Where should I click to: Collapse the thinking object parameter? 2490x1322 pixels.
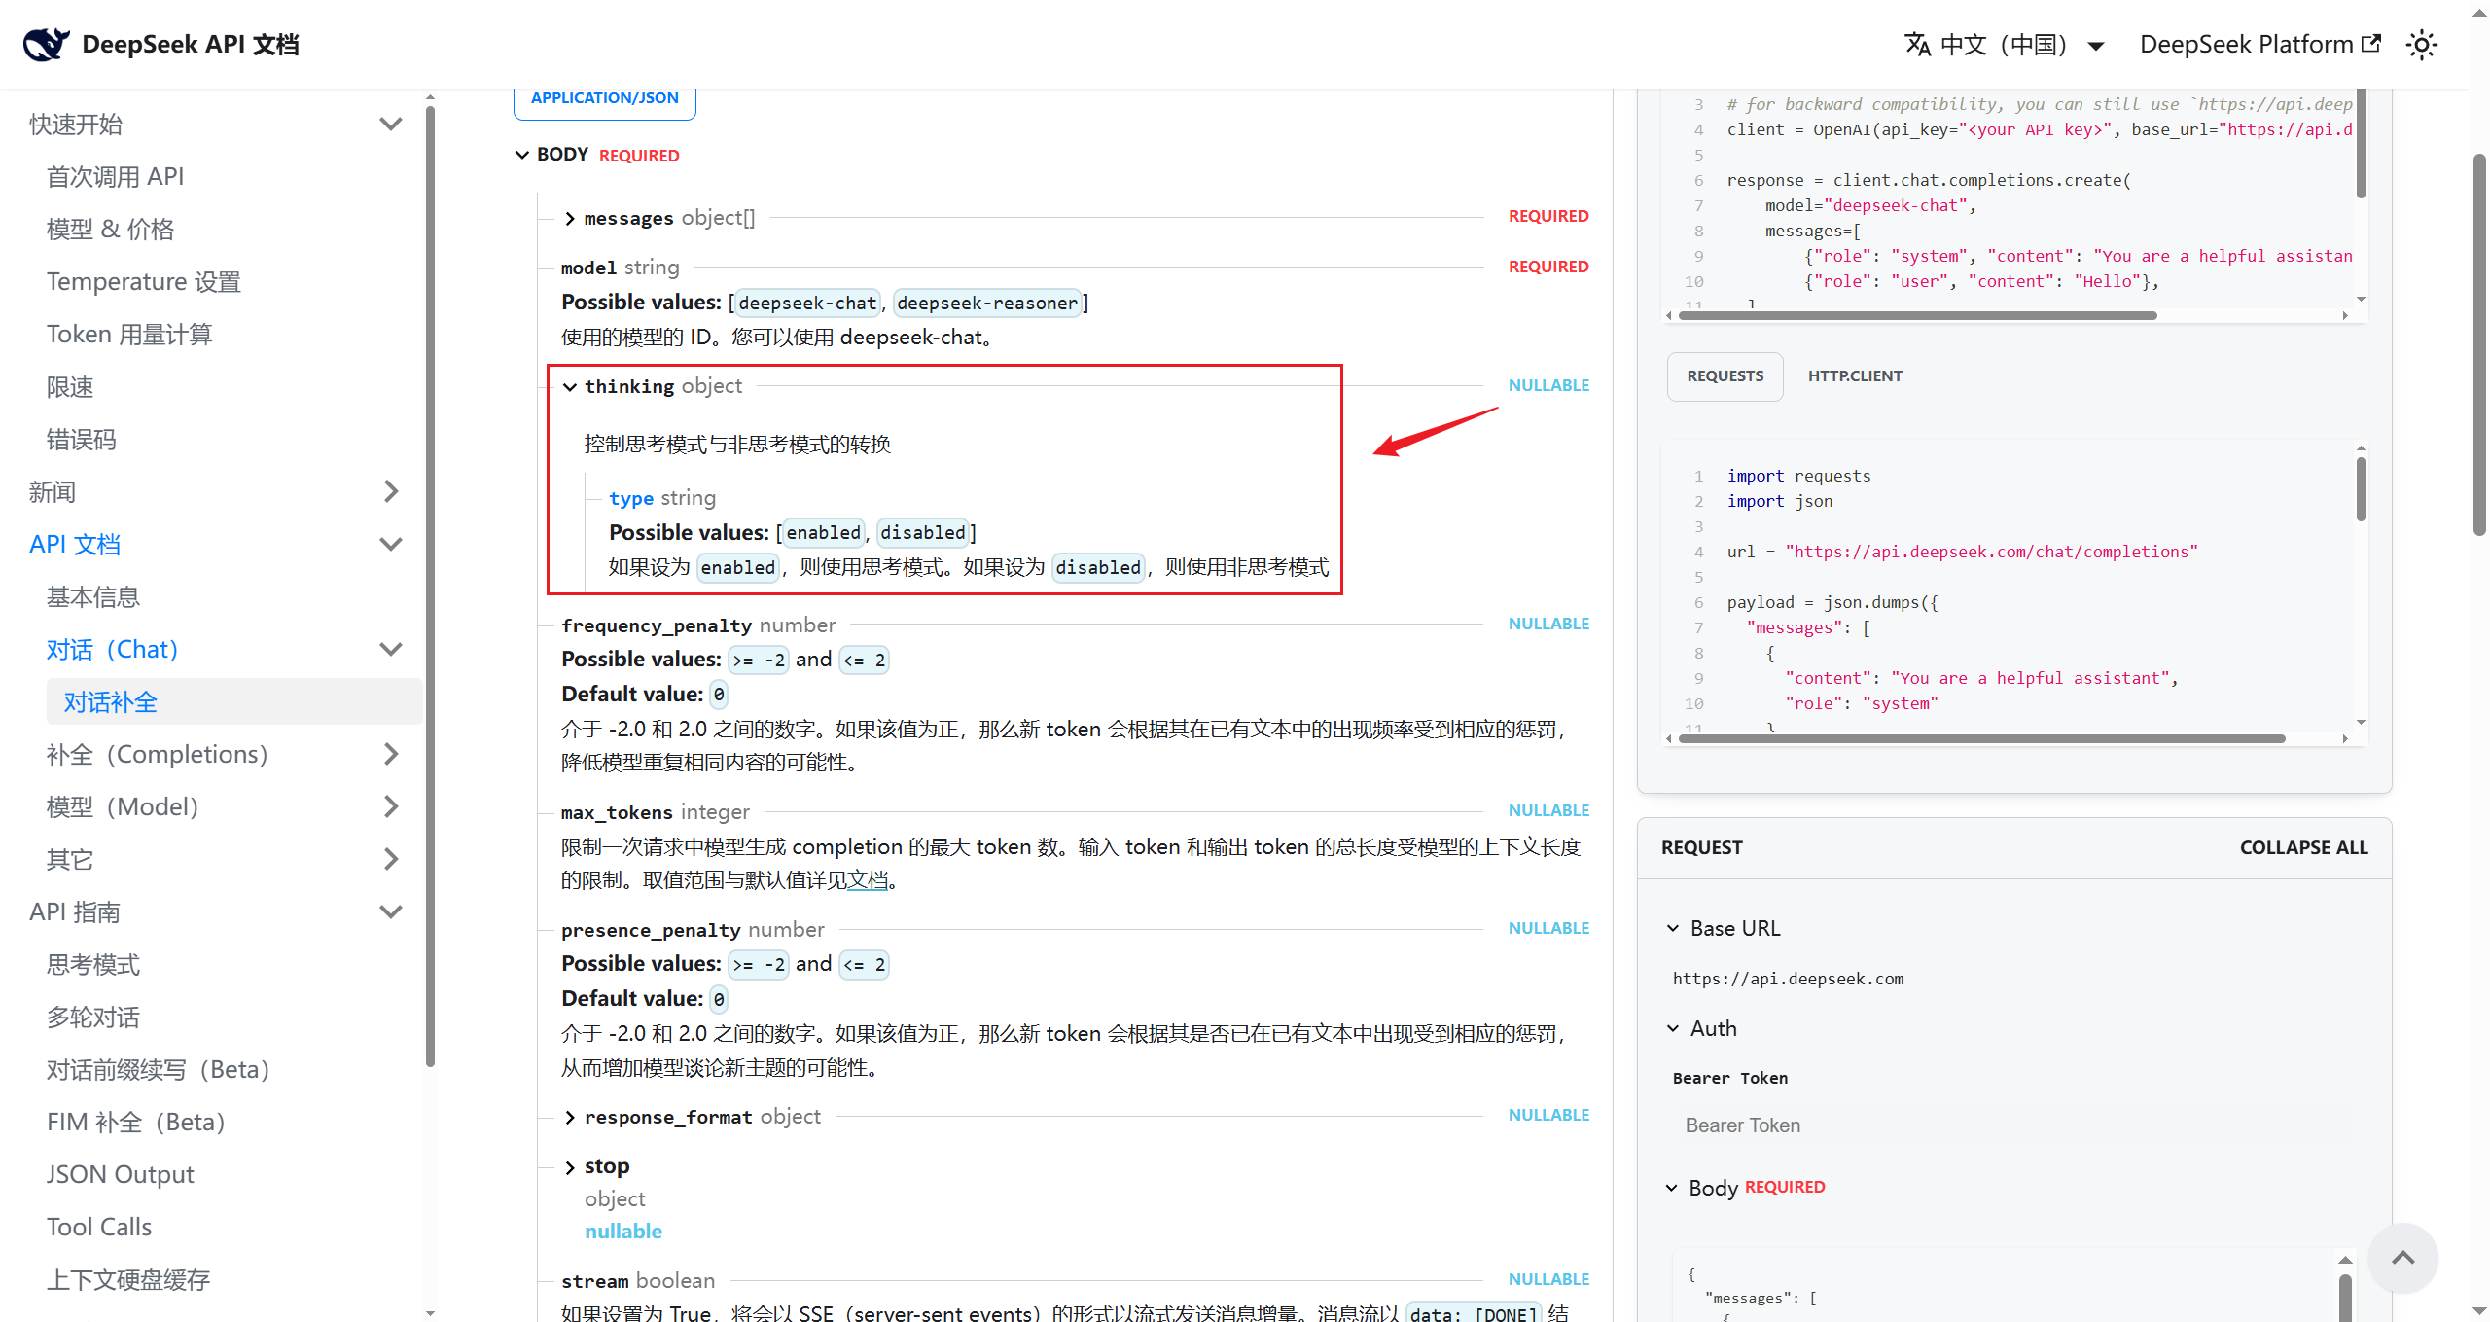[x=570, y=386]
